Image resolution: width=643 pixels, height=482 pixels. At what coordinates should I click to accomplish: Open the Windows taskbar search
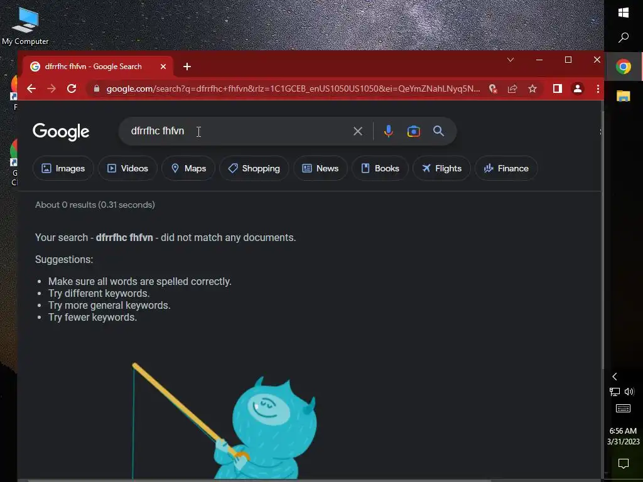624,38
